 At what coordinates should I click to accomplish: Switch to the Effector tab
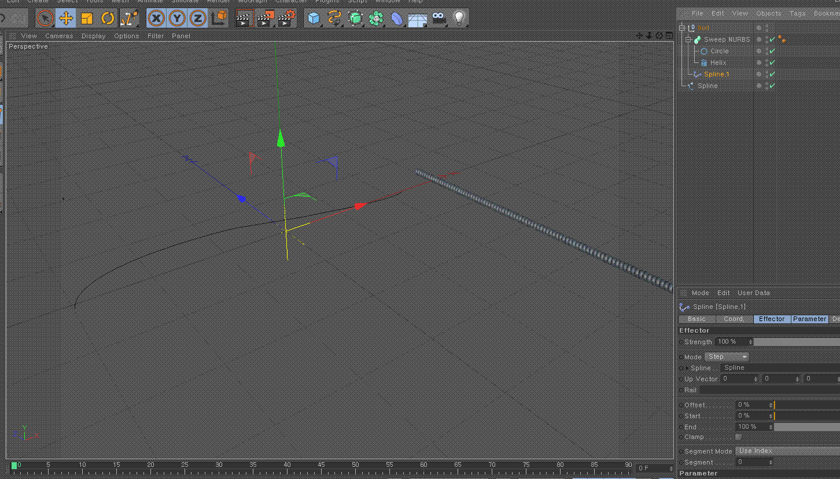pos(772,319)
